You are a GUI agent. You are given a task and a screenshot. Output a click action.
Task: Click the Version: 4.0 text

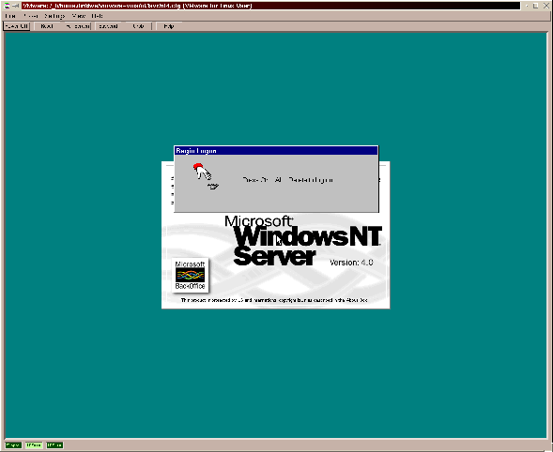pyautogui.click(x=351, y=263)
